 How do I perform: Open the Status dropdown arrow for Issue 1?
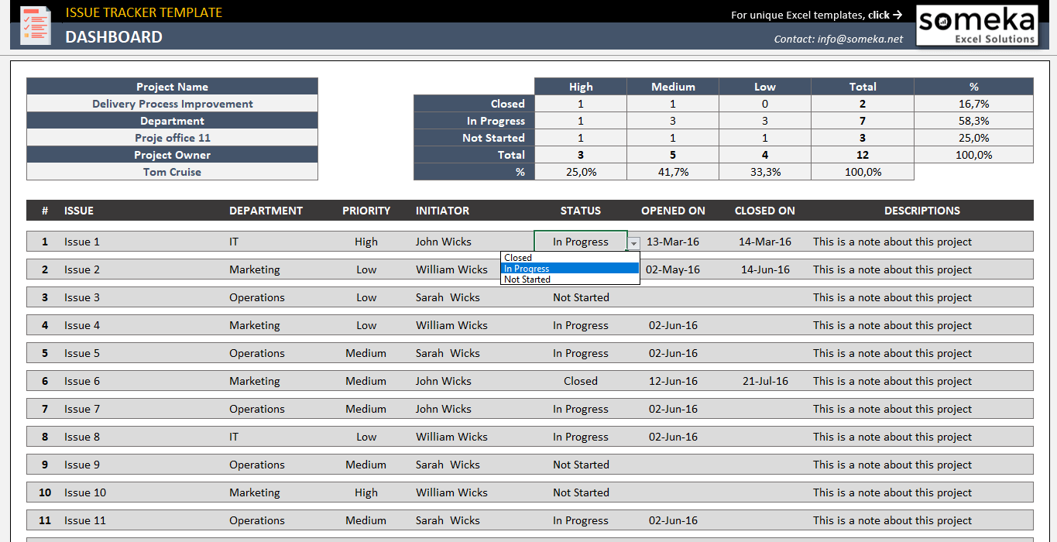[x=633, y=242]
